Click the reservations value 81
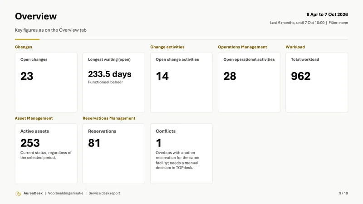The height and width of the screenshot is (204, 363). (94, 143)
